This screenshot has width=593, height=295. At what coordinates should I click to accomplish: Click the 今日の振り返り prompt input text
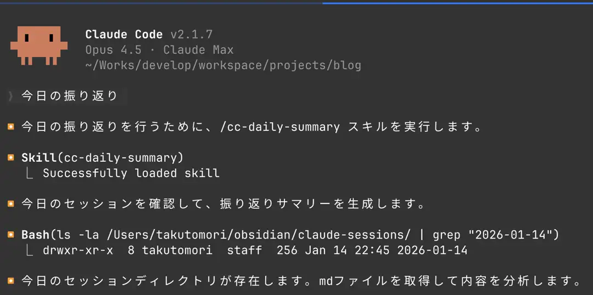[x=70, y=97]
